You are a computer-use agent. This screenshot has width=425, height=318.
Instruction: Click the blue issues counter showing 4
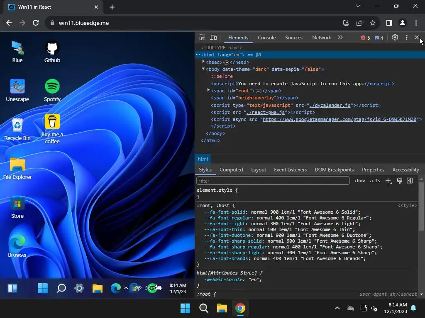point(379,38)
